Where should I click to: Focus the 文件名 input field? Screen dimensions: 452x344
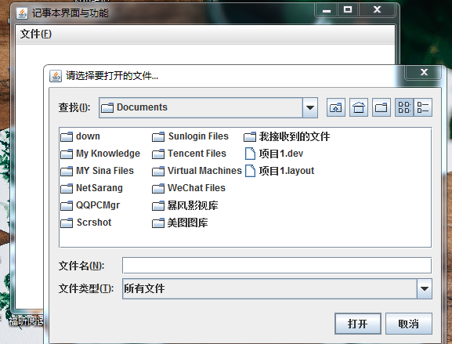(277, 266)
